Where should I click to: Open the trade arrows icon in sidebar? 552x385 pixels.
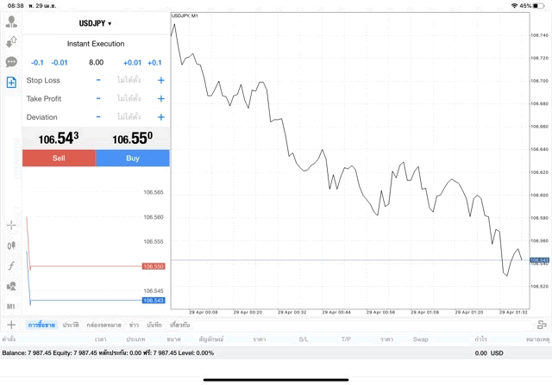11,41
